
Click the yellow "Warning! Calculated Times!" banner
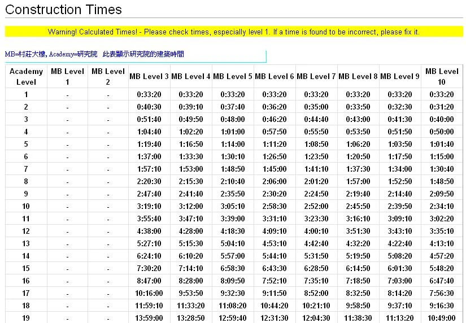pos(234,32)
